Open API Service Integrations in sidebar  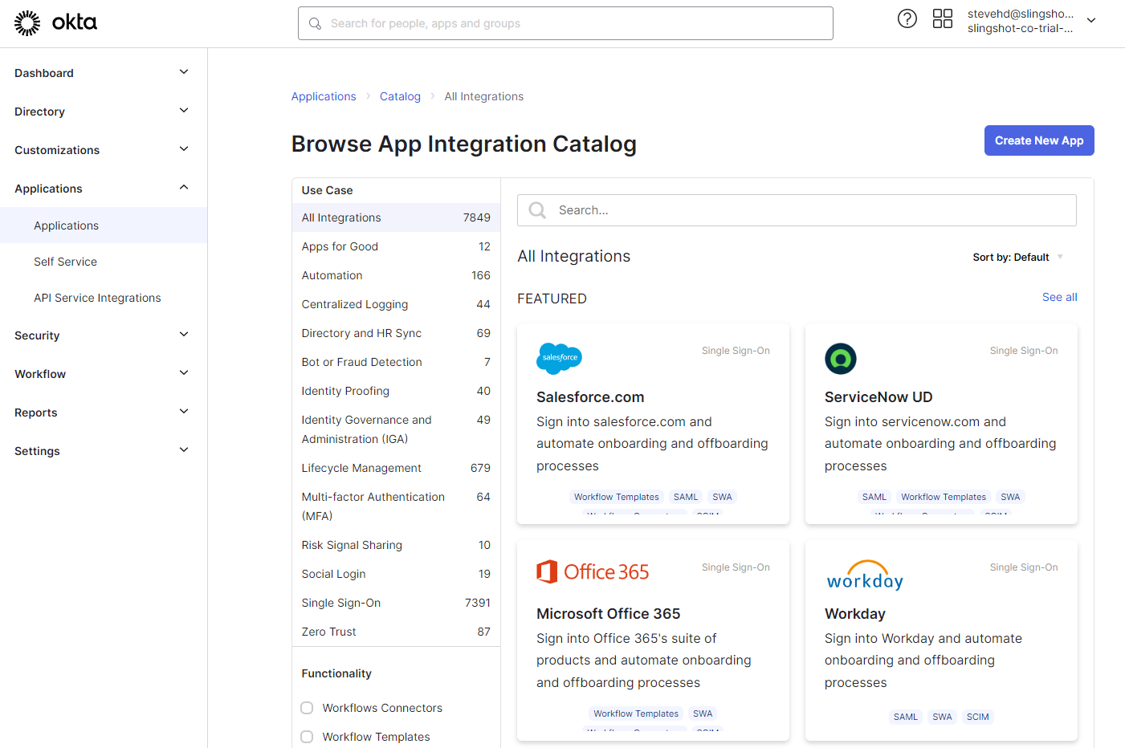pyautogui.click(x=104, y=298)
